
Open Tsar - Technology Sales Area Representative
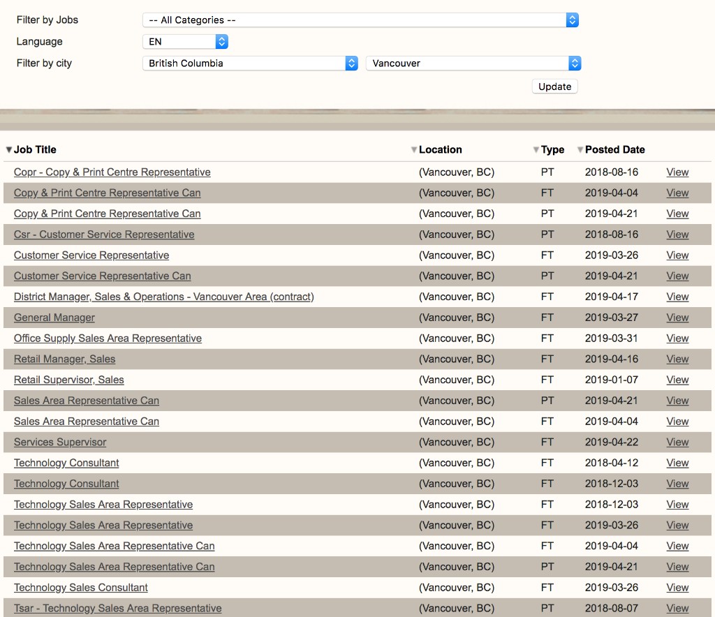pos(117,609)
